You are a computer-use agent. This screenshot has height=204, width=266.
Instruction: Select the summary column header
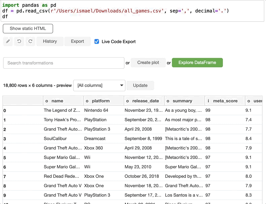point(182,101)
